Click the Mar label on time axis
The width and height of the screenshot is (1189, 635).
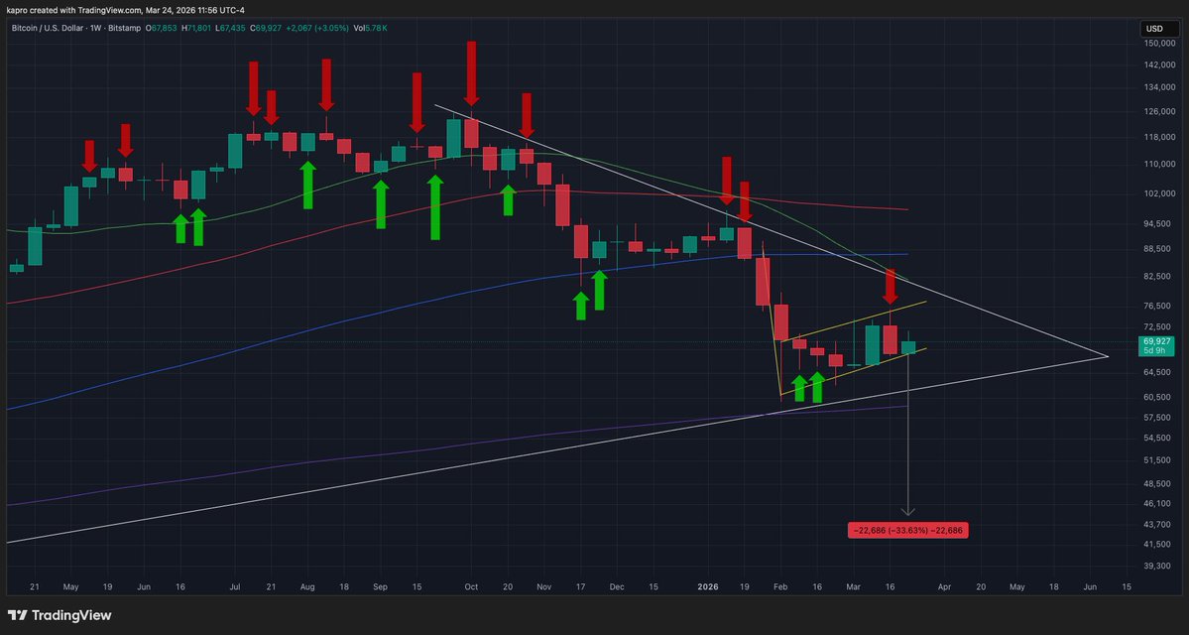(x=853, y=587)
